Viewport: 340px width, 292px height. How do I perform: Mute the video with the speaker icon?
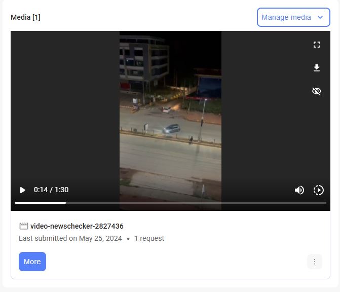point(299,190)
